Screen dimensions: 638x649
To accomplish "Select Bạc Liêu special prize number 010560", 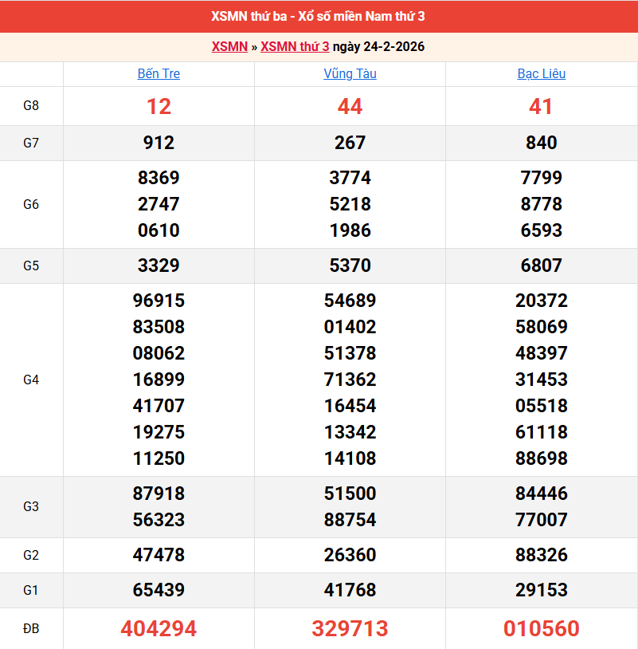I will coord(541,629).
